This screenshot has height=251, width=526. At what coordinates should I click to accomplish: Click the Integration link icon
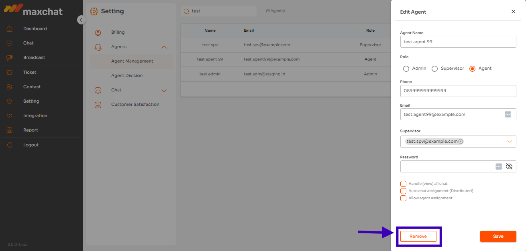(10, 116)
